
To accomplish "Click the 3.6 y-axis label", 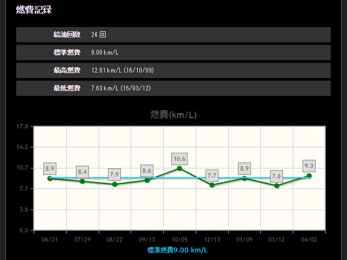I will [24, 210].
